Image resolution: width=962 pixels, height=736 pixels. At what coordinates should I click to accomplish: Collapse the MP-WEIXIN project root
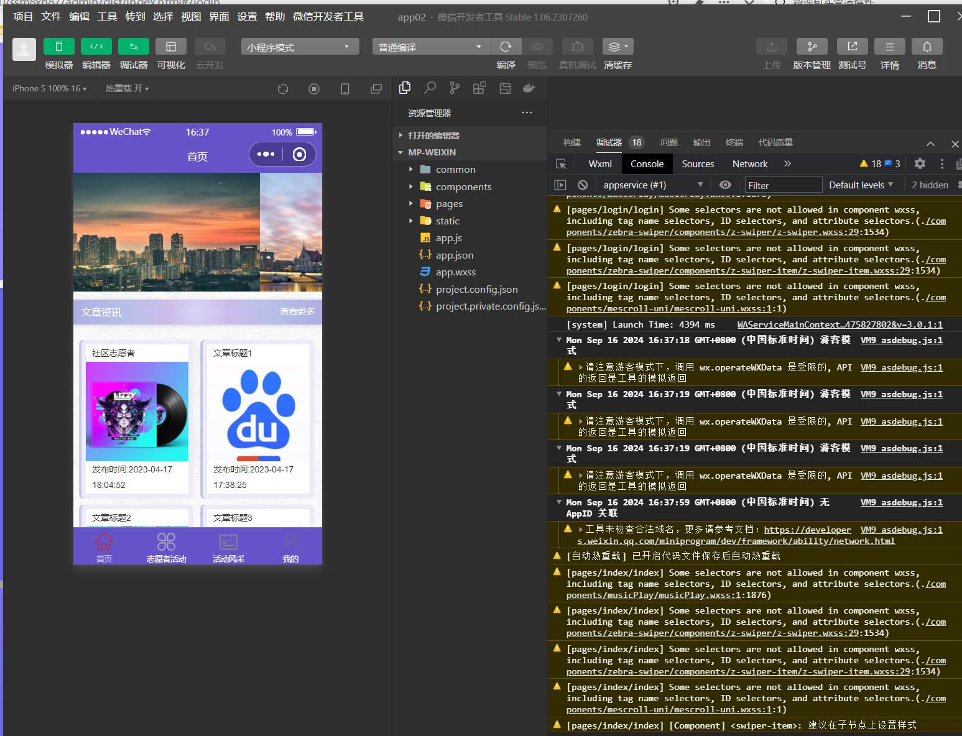471,152
